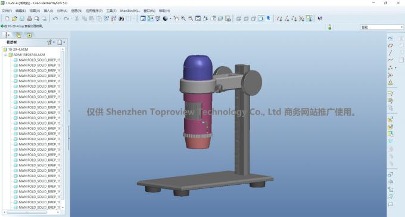Click the Zoom Out magnifier icon
Image resolution: width=405 pixels, height=217 pixels.
[x=191, y=18]
